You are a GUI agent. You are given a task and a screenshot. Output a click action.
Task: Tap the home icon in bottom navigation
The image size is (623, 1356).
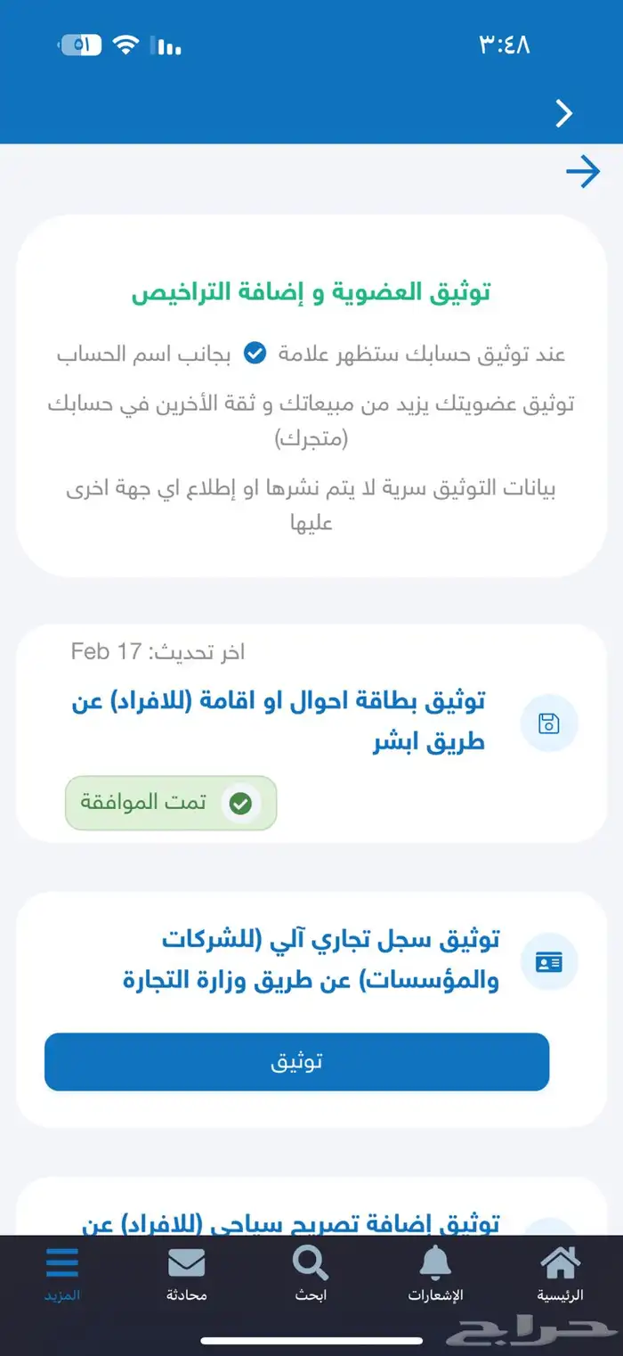[x=560, y=1263]
